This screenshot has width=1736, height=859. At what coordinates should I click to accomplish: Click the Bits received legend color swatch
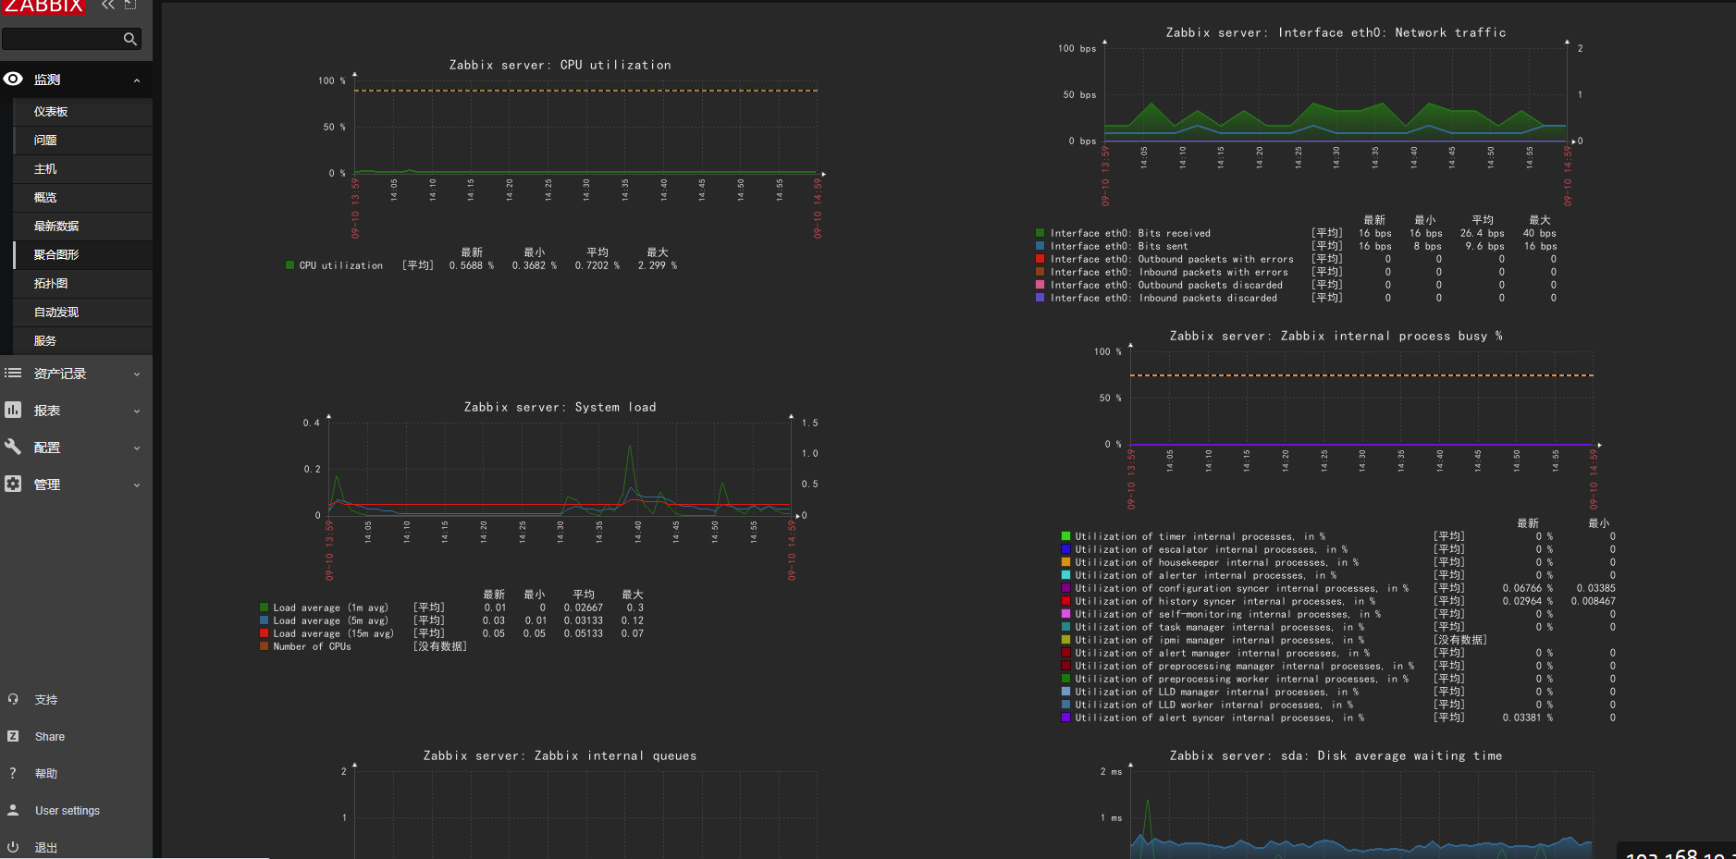point(1040,233)
